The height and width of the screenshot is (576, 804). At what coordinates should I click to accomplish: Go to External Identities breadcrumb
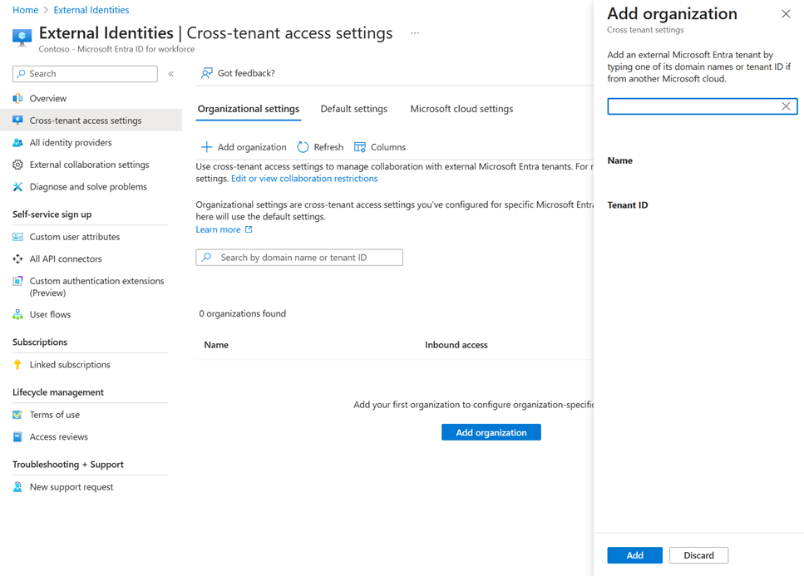pyautogui.click(x=91, y=10)
